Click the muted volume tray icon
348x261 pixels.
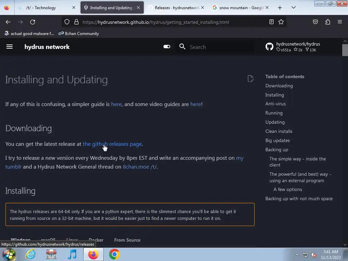pos(314,255)
